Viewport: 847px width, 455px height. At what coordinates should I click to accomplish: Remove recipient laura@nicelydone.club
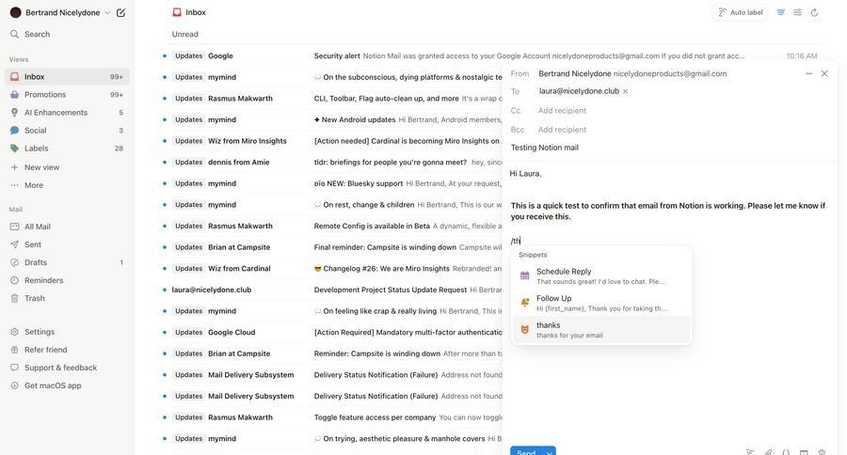pyautogui.click(x=626, y=92)
